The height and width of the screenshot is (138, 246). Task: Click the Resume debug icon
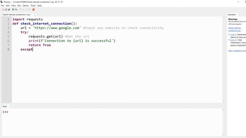tap(29, 9)
